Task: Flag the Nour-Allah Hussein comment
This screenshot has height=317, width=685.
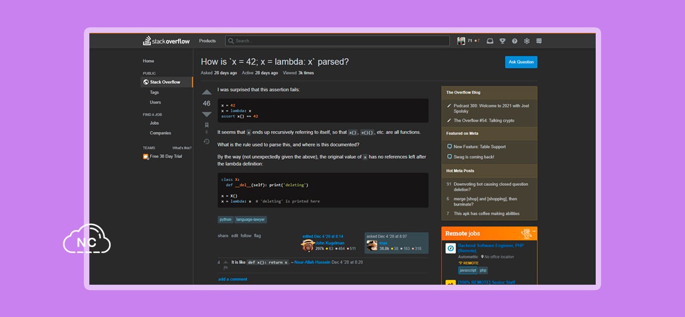Action: coord(225,268)
